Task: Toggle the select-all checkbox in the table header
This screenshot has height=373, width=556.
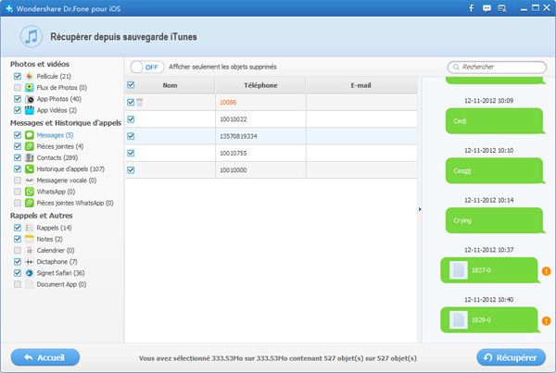Action: (131, 85)
